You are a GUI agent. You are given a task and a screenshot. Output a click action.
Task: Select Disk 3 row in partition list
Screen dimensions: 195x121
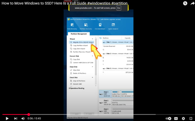pos(118,69)
